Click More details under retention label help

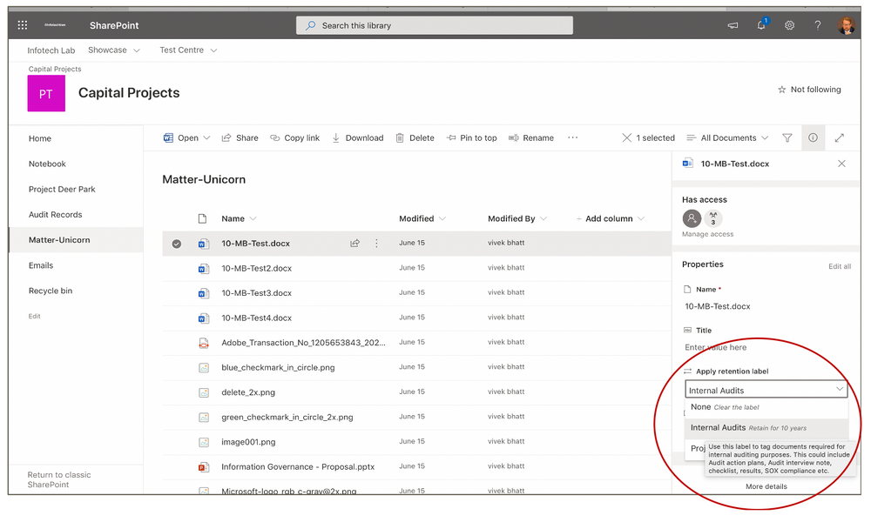coord(766,485)
